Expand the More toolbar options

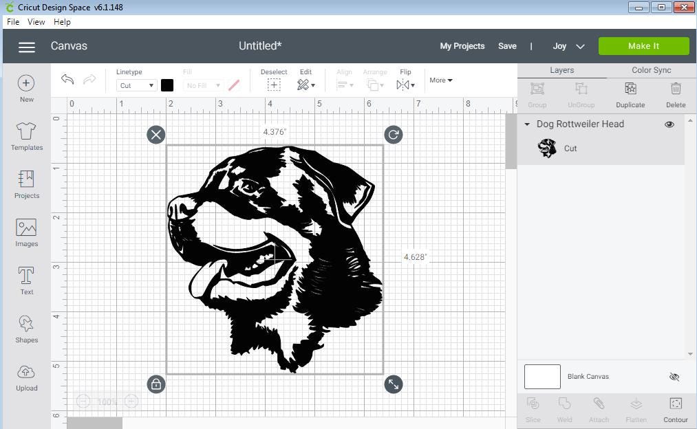coord(441,80)
